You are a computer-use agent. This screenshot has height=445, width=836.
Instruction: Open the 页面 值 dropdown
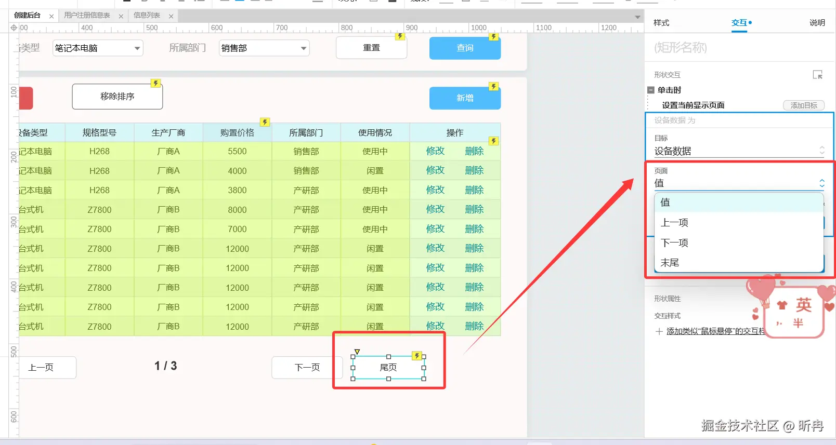[739, 183]
